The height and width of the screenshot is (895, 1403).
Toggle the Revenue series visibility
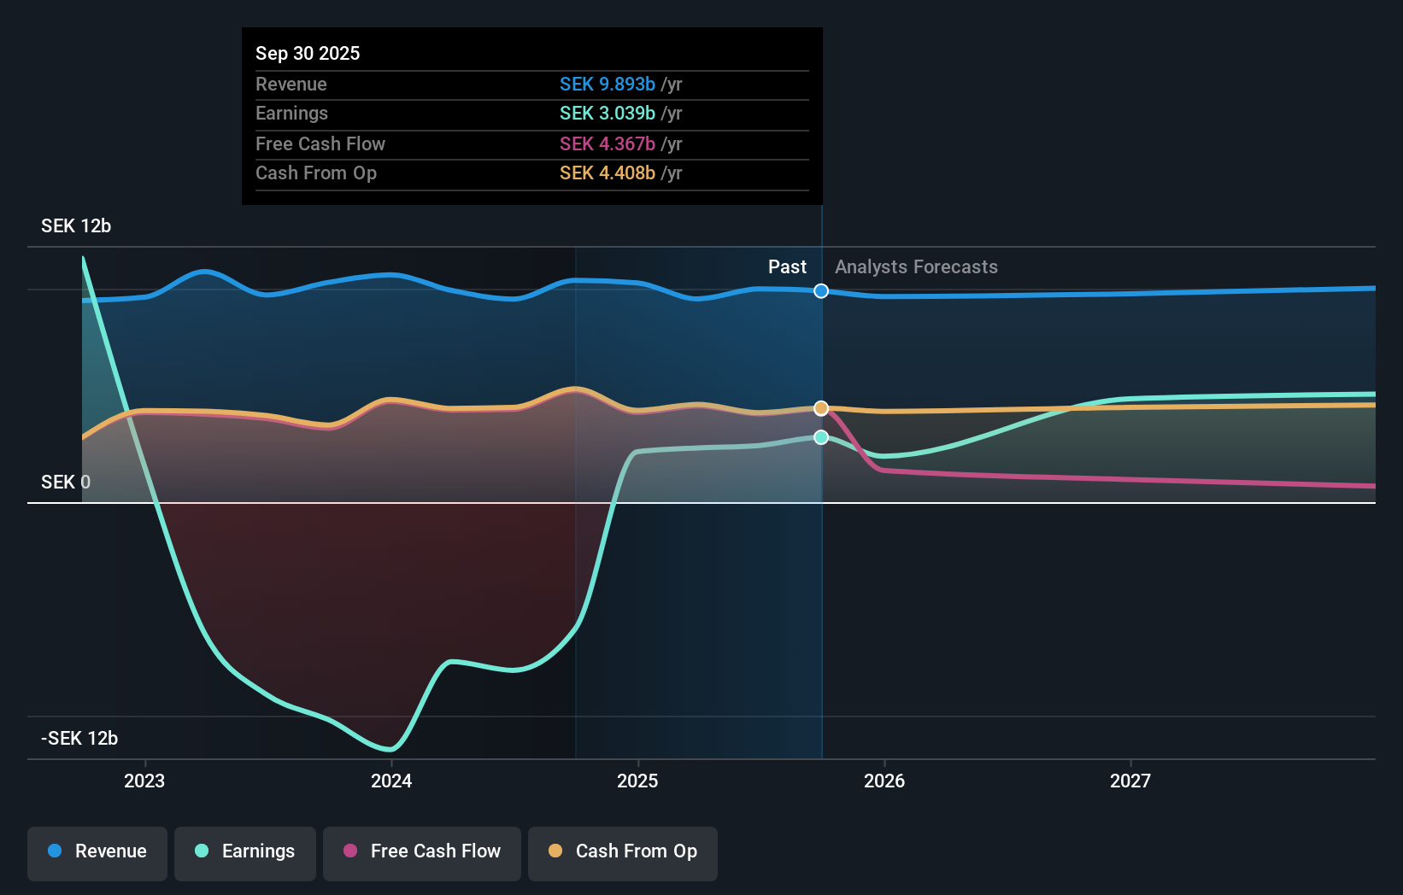(x=97, y=851)
